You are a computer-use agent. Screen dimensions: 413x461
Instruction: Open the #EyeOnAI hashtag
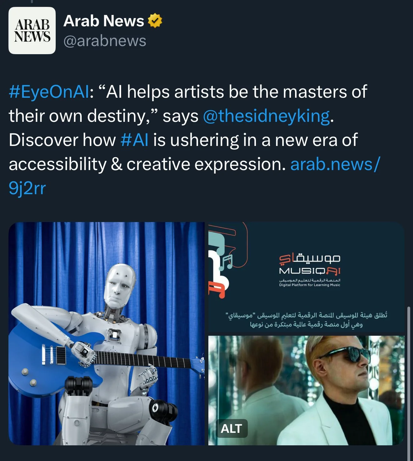tap(49, 92)
